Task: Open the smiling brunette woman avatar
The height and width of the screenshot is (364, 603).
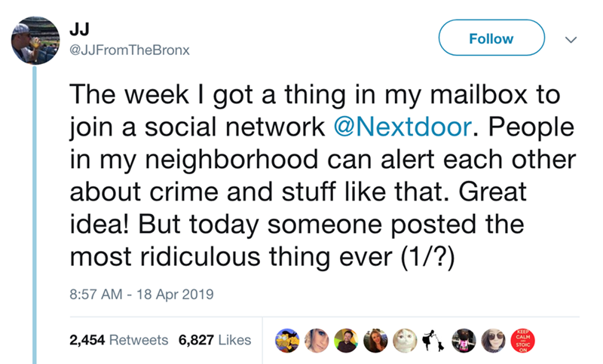Action: coord(377,340)
